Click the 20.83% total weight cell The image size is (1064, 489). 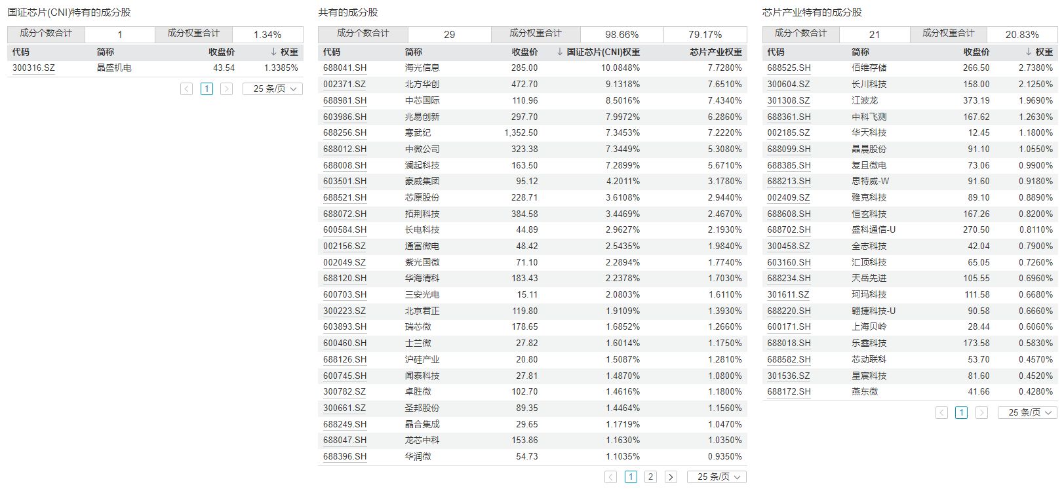[x=1022, y=34]
